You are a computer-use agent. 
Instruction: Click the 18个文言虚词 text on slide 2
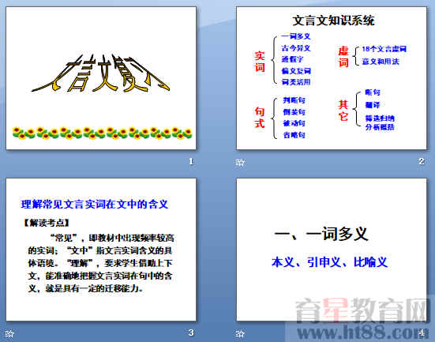tap(384, 49)
